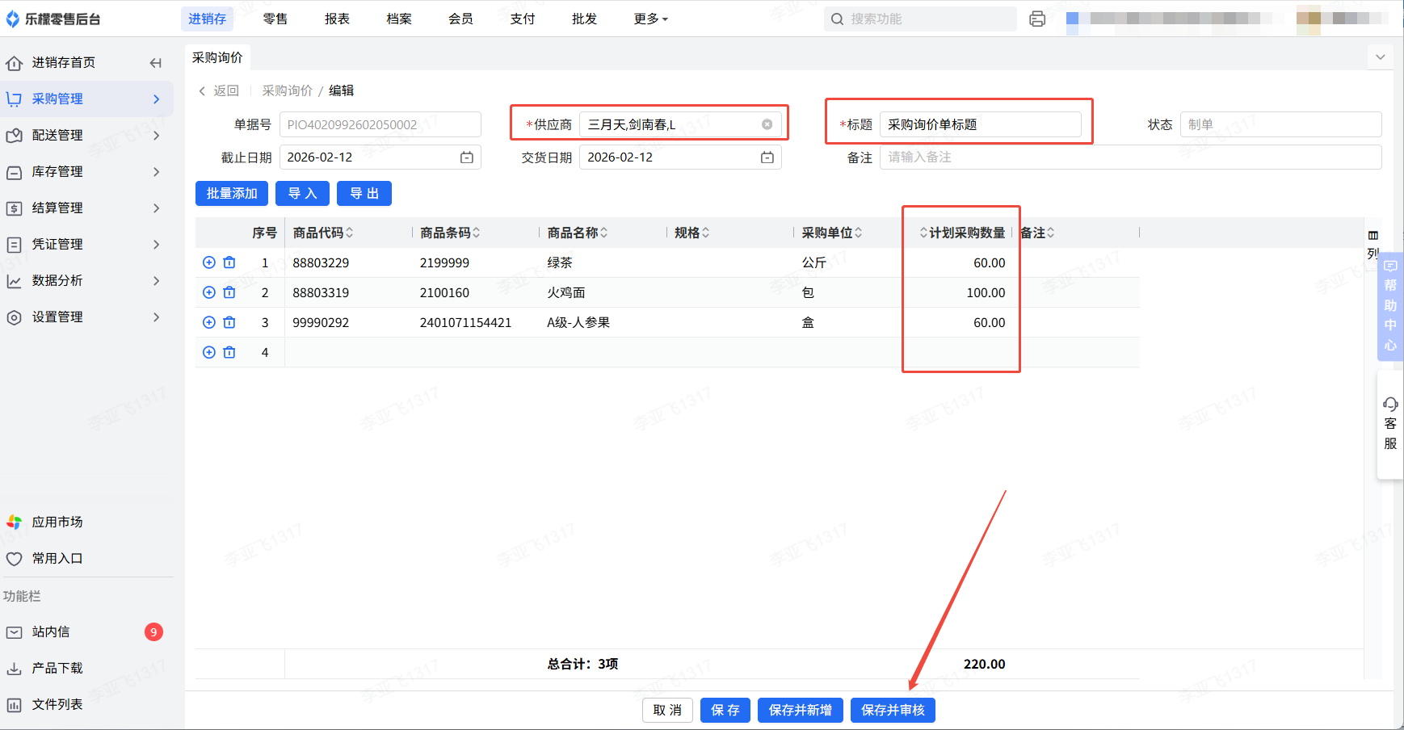The width and height of the screenshot is (1404, 730).
Task: Expand 凭证管理 sidebar menu
Action: point(86,245)
